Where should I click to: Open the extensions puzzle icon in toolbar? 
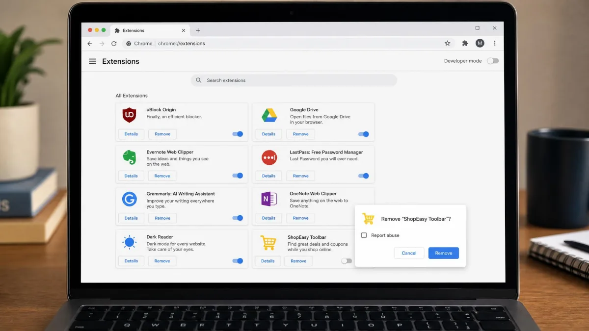(465, 43)
